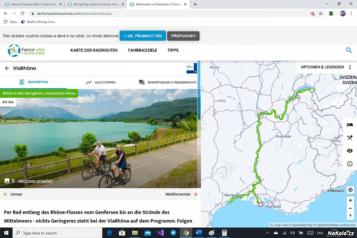Open Fahrradziele navigation menu
357x238 pixels.
[x=142, y=50]
